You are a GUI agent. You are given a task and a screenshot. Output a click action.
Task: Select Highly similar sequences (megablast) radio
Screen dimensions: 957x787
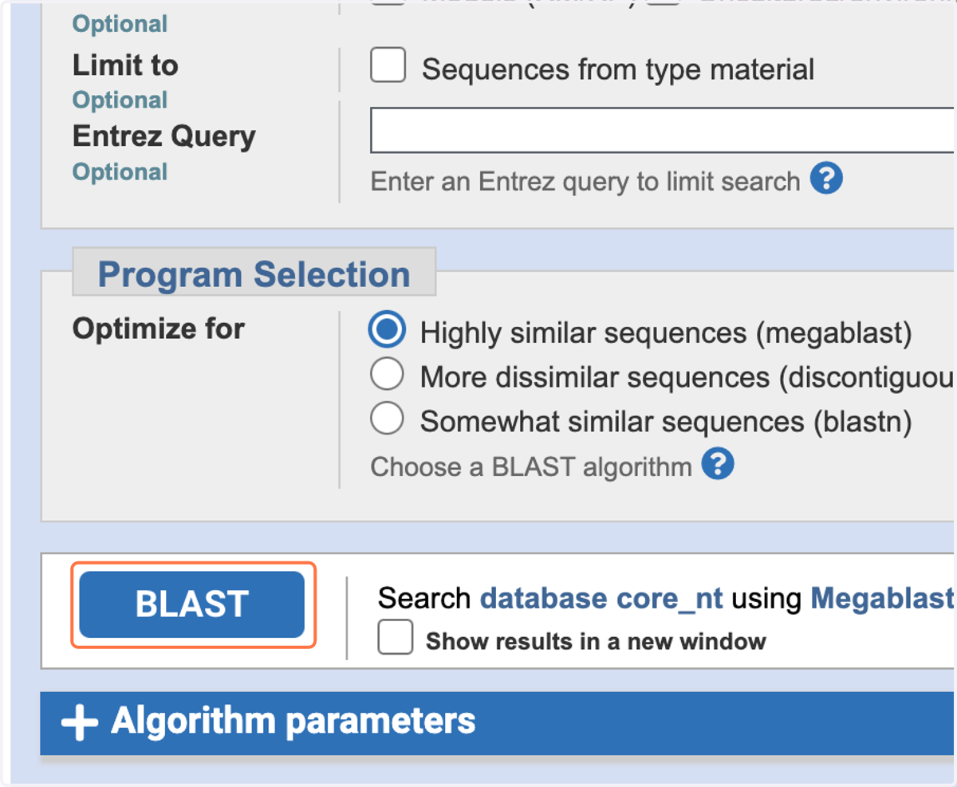tap(387, 330)
